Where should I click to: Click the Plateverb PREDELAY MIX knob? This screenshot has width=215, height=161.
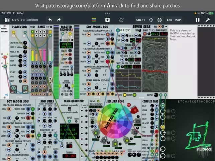[x=25, y=52]
